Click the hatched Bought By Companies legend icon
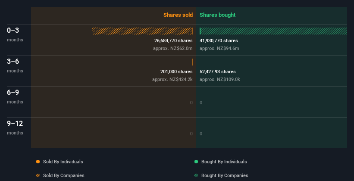This screenshot has height=181, width=354. tap(196, 175)
